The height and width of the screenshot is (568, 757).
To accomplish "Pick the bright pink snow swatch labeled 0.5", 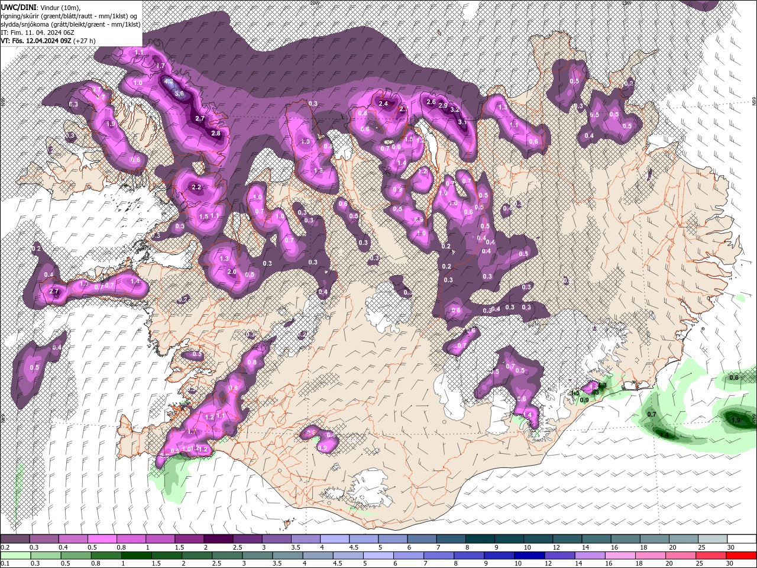I will [102, 539].
